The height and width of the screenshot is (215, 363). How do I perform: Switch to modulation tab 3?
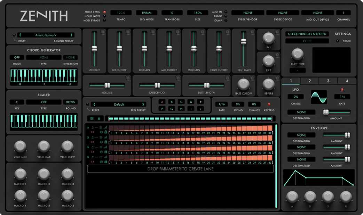click(328, 81)
